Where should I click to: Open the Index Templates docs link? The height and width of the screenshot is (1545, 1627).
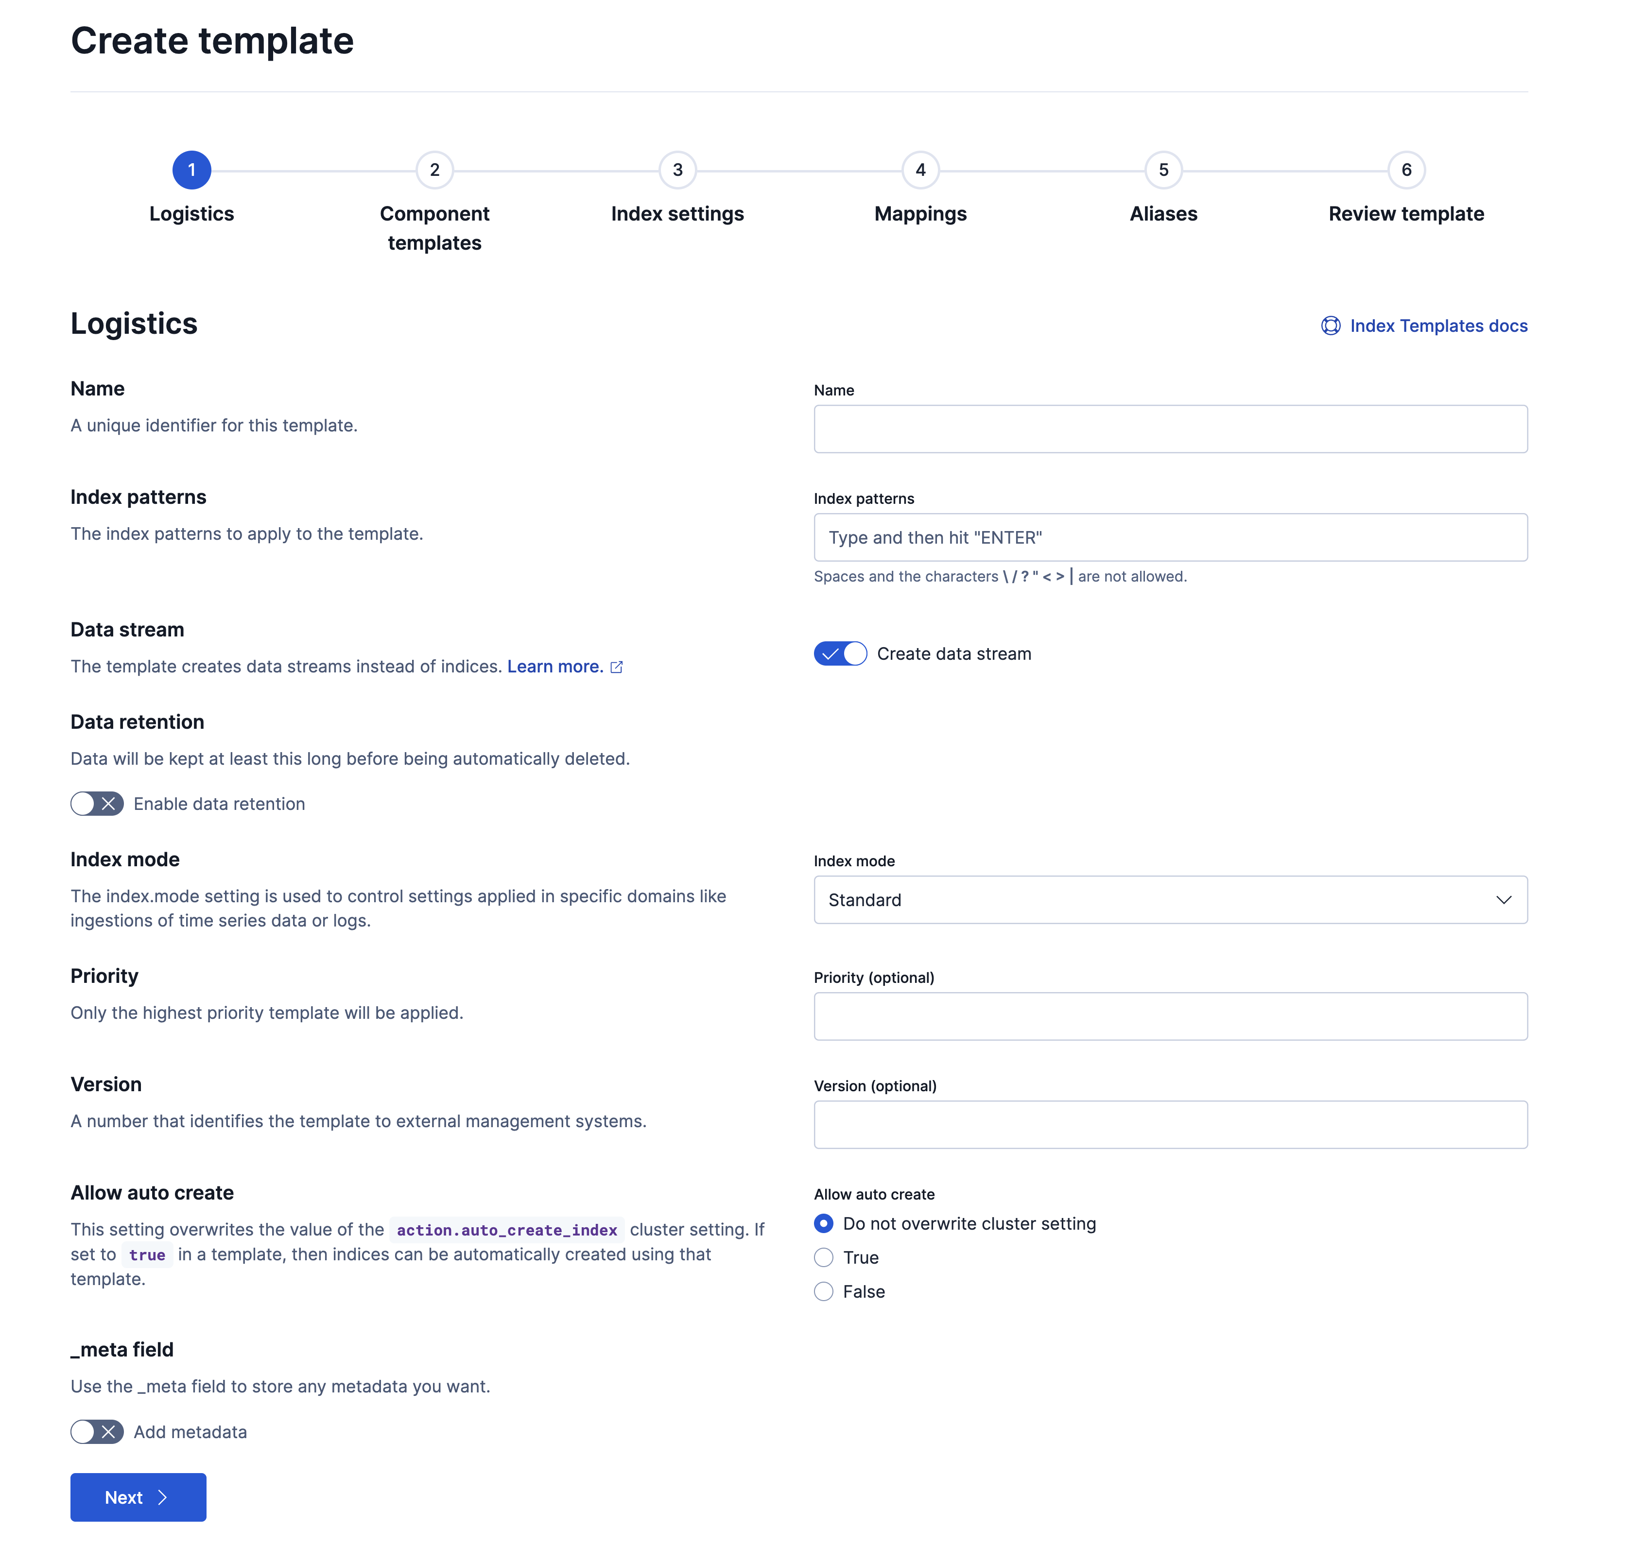click(1437, 326)
